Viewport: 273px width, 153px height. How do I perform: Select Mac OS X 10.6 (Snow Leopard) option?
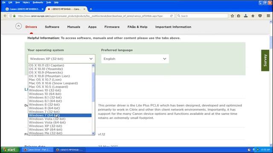click(60, 83)
